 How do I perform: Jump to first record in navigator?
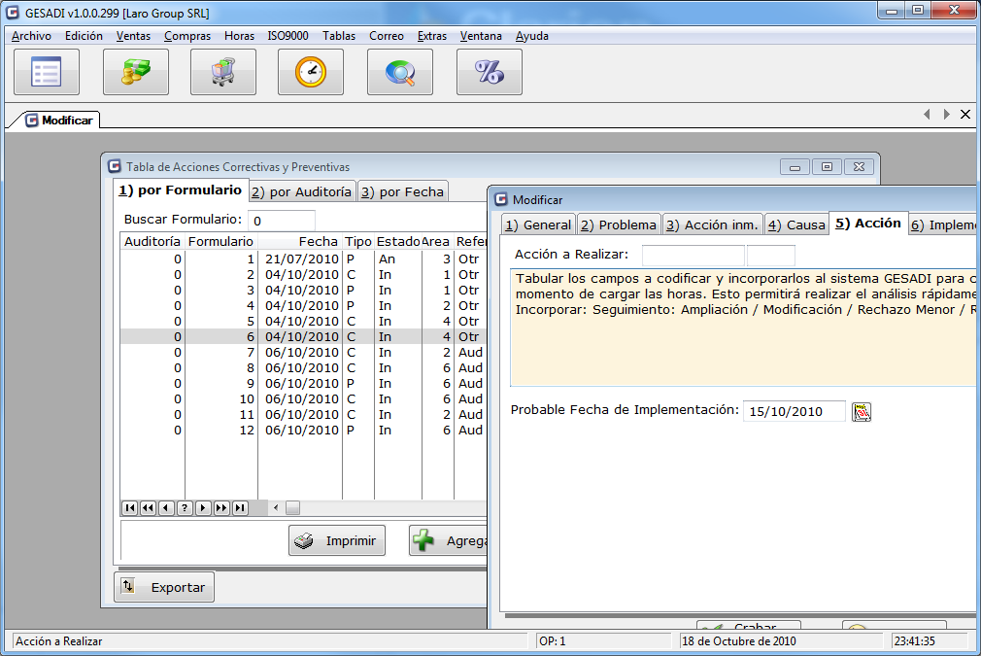(129, 507)
